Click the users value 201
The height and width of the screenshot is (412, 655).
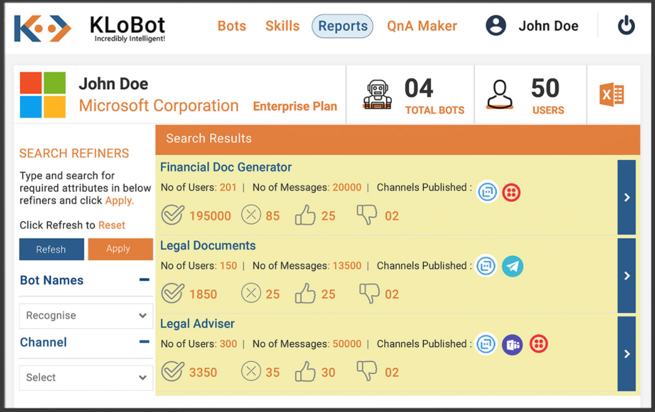click(x=228, y=187)
